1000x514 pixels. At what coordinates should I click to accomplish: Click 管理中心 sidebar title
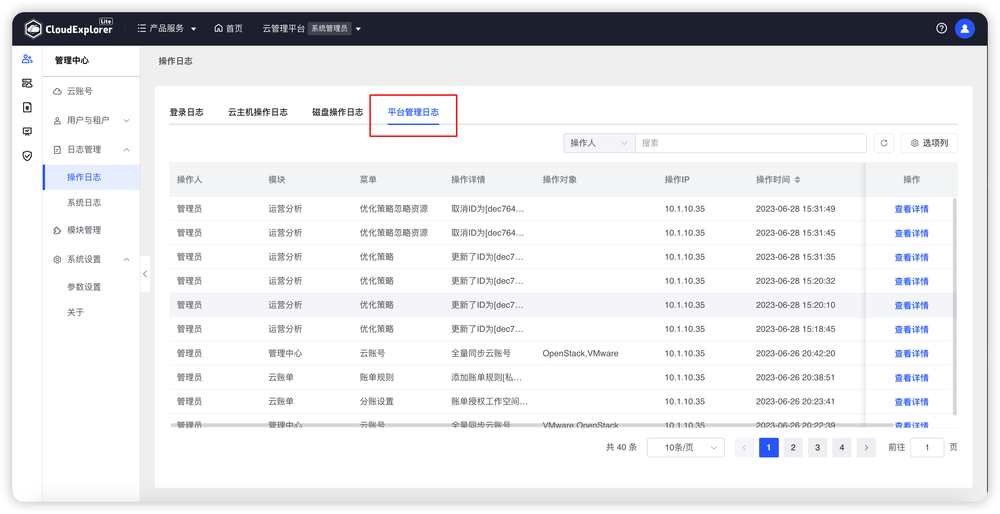(72, 60)
